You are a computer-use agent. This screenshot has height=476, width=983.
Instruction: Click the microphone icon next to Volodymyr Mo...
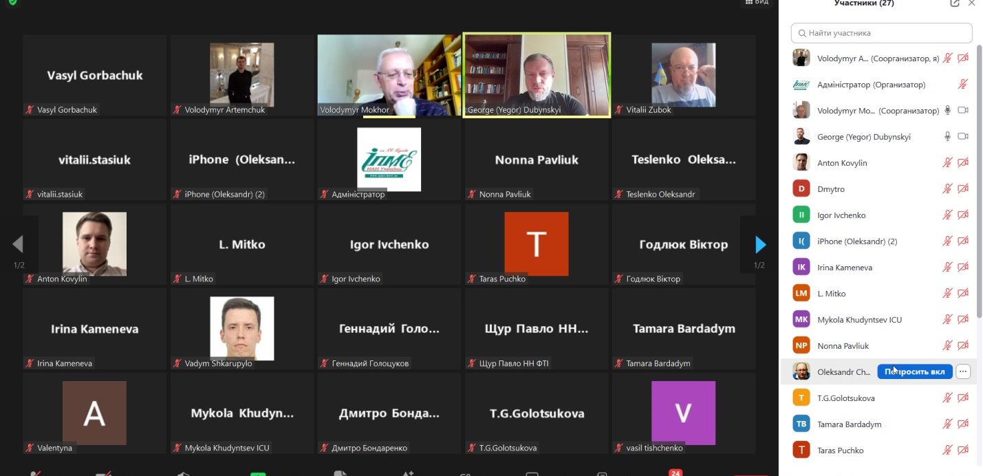coord(947,110)
